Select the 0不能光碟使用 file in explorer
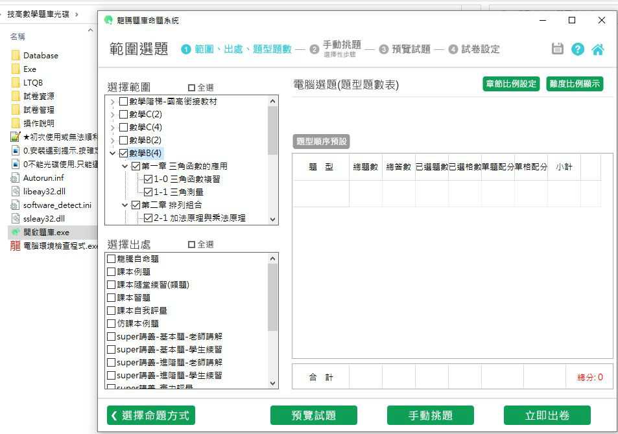 (x=54, y=165)
